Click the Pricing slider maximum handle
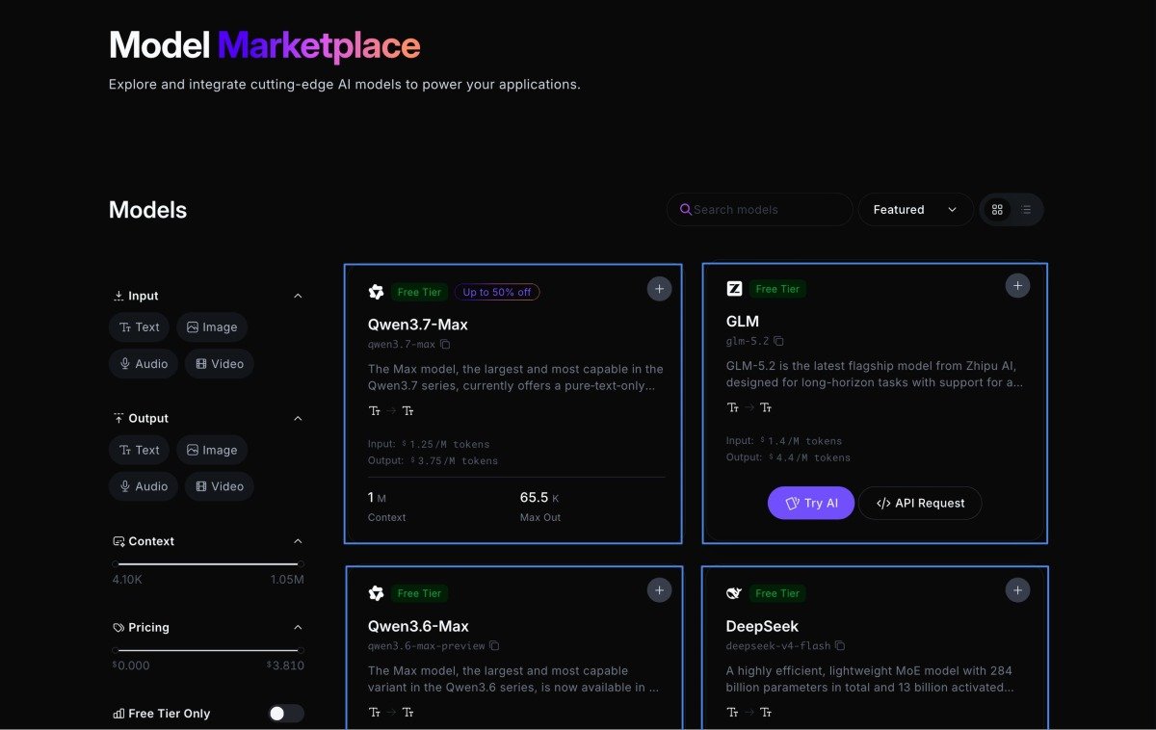The height and width of the screenshot is (730, 1156). pos(301,650)
